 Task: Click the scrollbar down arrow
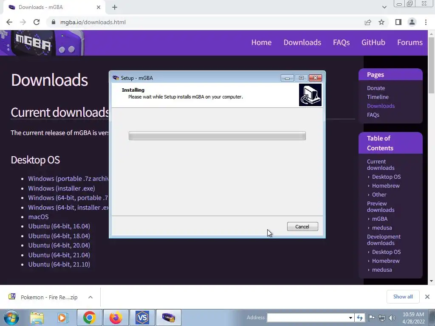431,281
